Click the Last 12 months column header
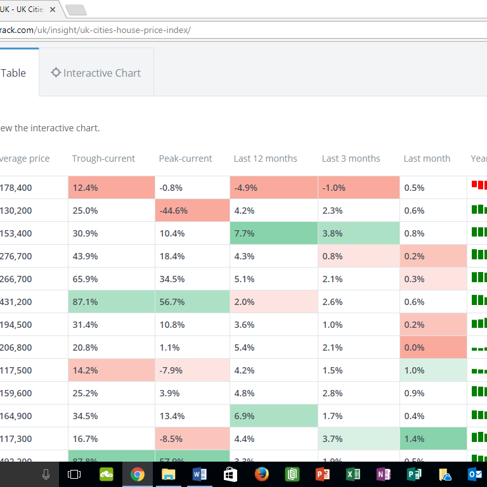 pyautogui.click(x=265, y=159)
